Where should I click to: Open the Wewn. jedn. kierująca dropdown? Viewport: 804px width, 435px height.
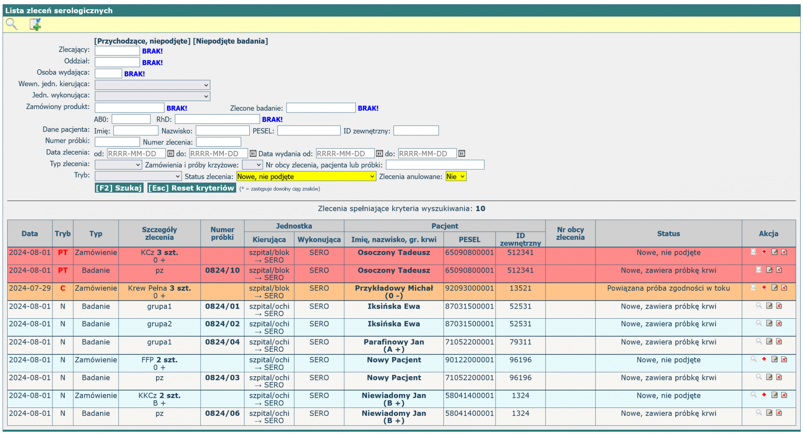click(152, 85)
